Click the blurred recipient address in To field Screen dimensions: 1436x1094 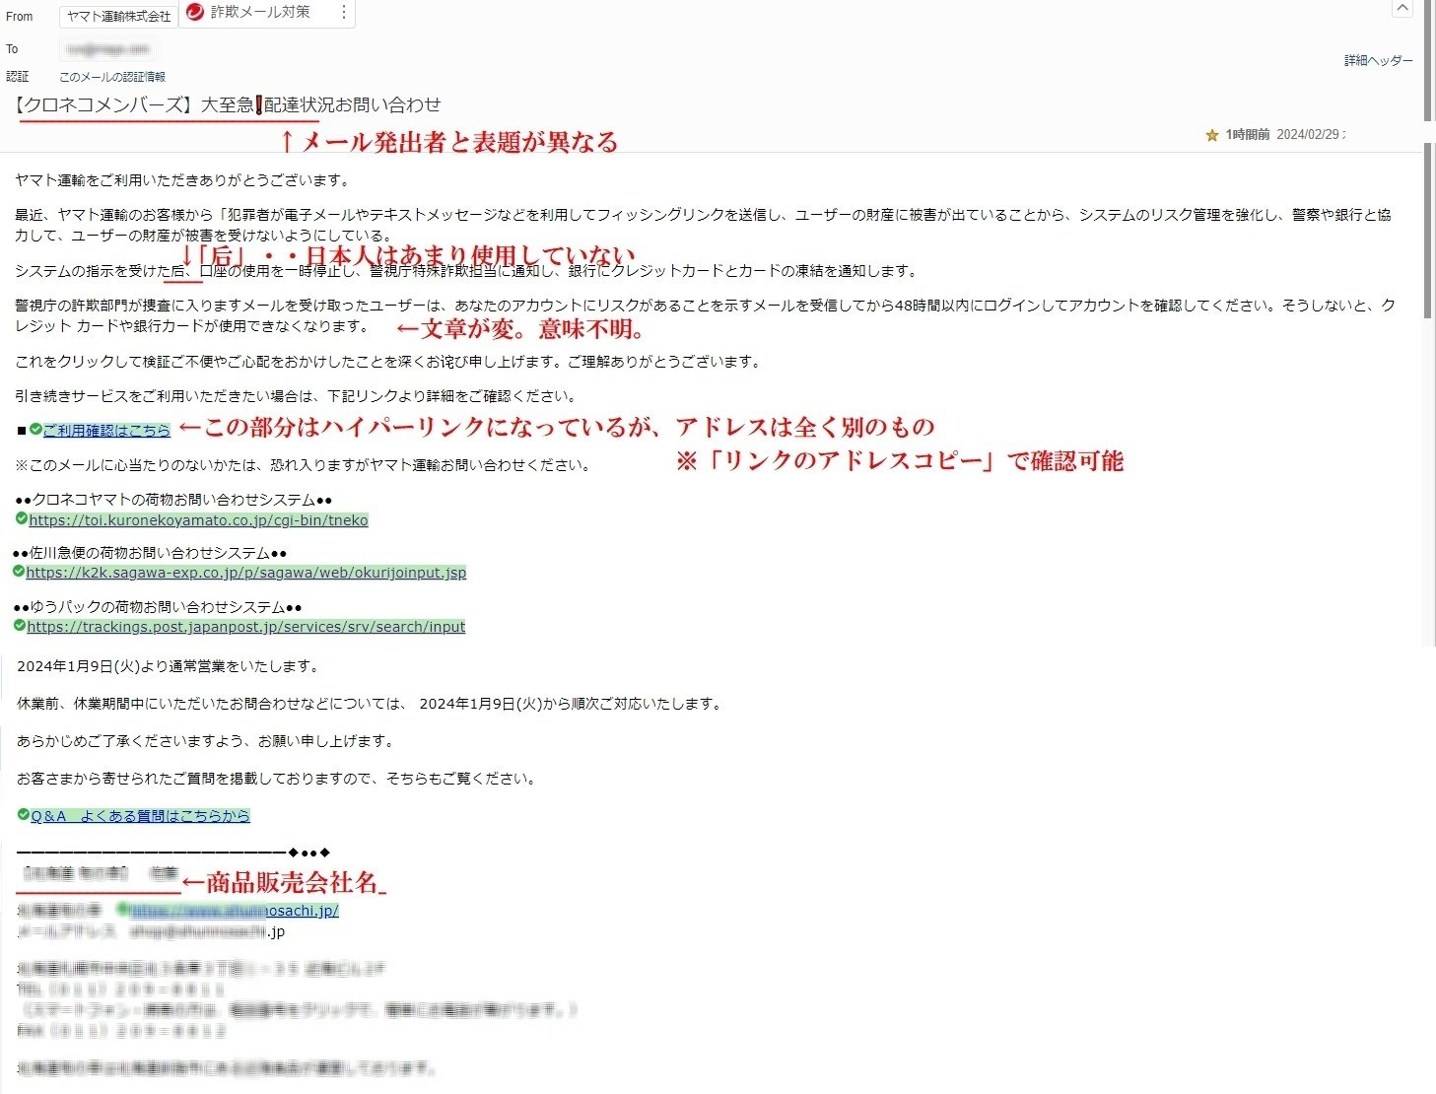tap(108, 48)
